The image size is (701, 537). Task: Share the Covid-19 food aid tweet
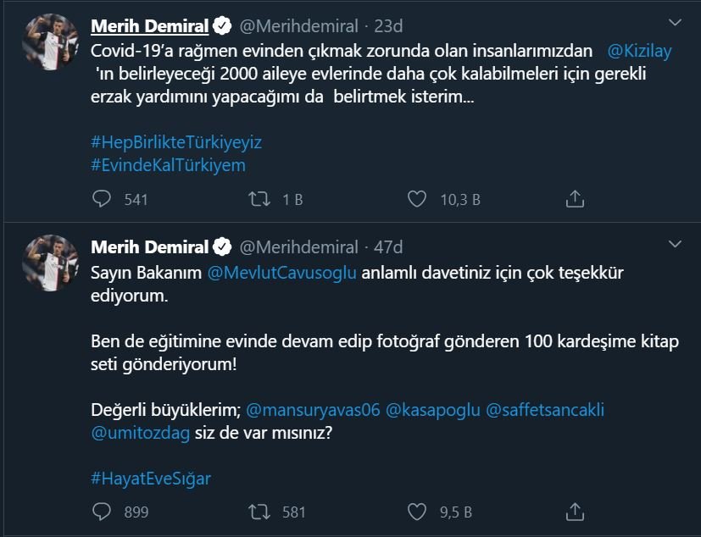575,199
